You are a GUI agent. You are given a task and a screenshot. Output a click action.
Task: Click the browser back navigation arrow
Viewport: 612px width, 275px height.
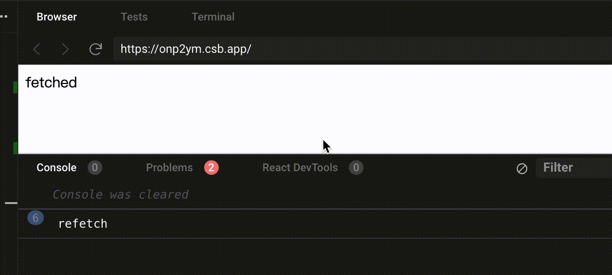click(37, 49)
